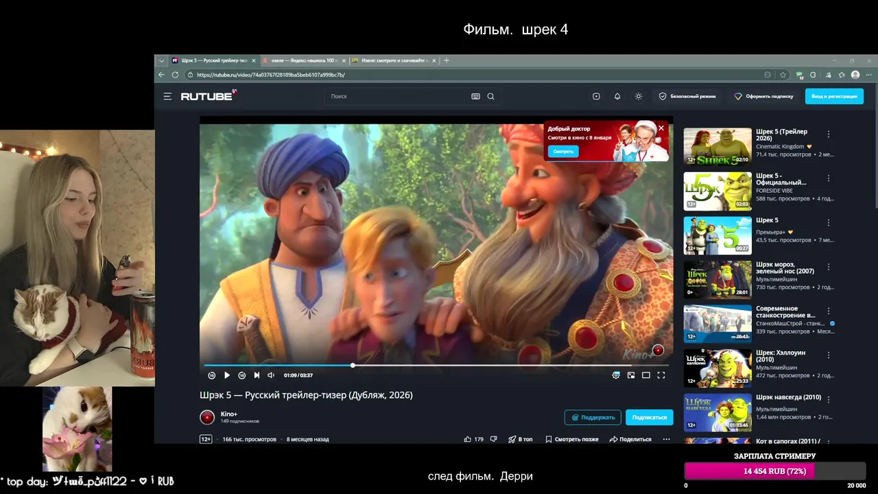Open the browser profile avatar

pos(855,75)
